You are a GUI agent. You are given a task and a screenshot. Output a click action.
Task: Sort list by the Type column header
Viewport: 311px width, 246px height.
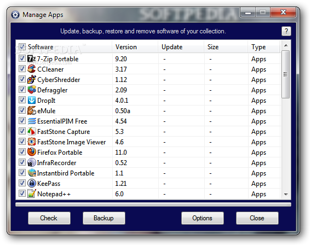264,47
